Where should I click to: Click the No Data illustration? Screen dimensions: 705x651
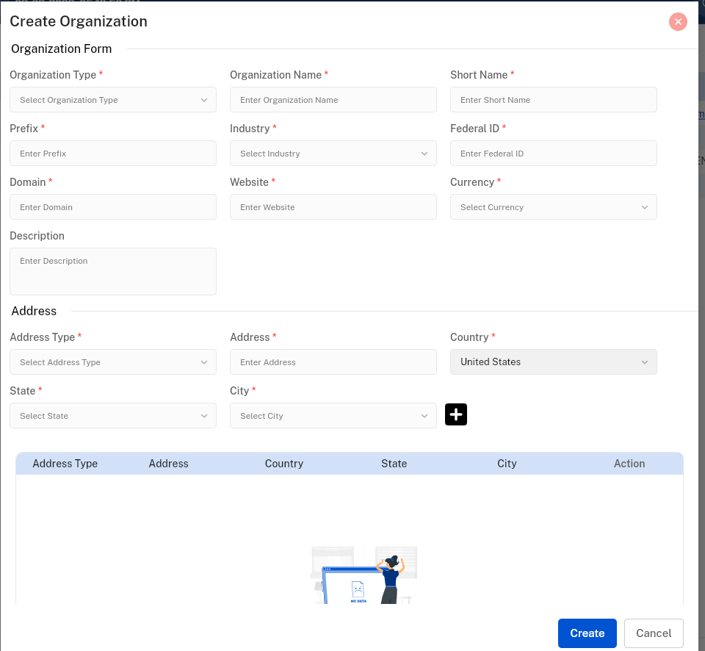click(x=364, y=576)
